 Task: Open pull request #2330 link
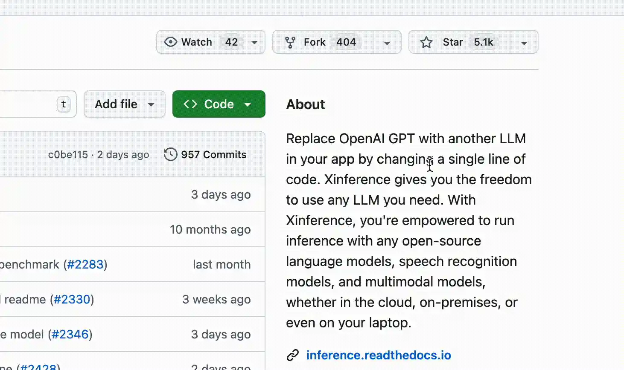[72, 299]
